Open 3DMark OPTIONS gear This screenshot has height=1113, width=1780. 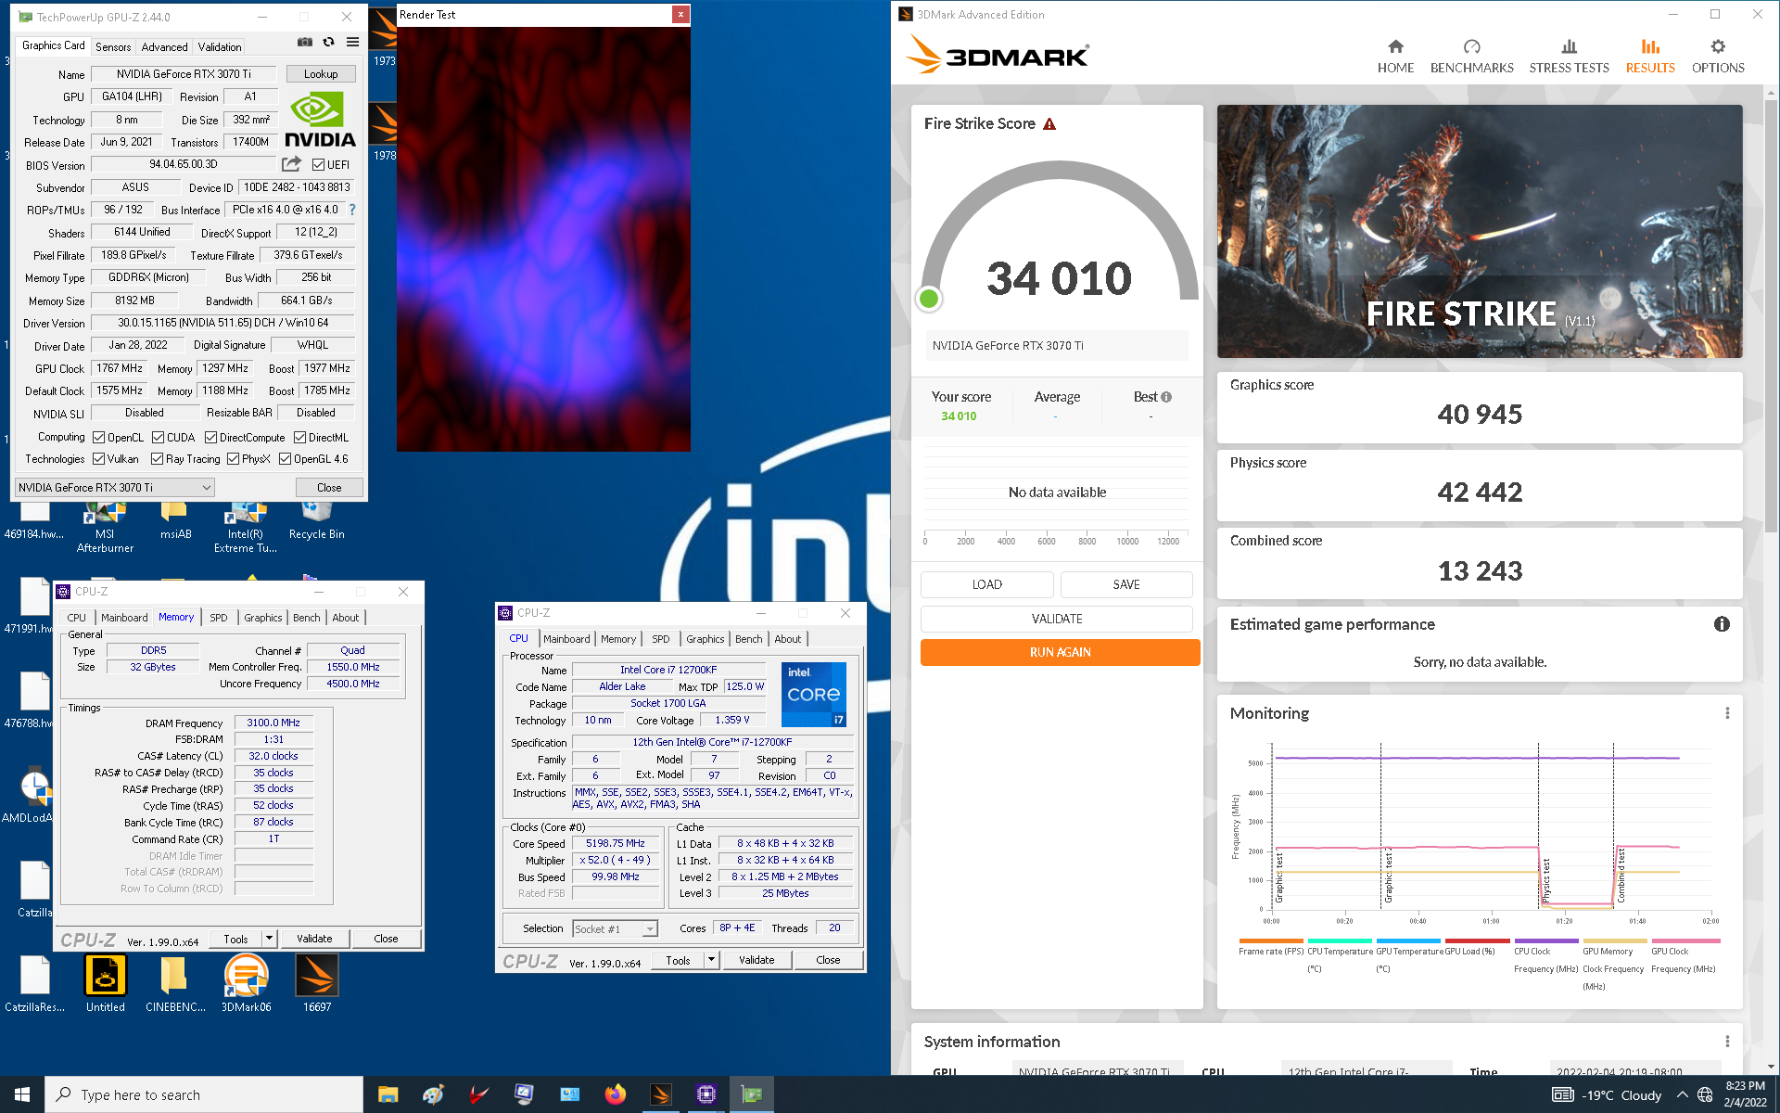pos(1718,57)
